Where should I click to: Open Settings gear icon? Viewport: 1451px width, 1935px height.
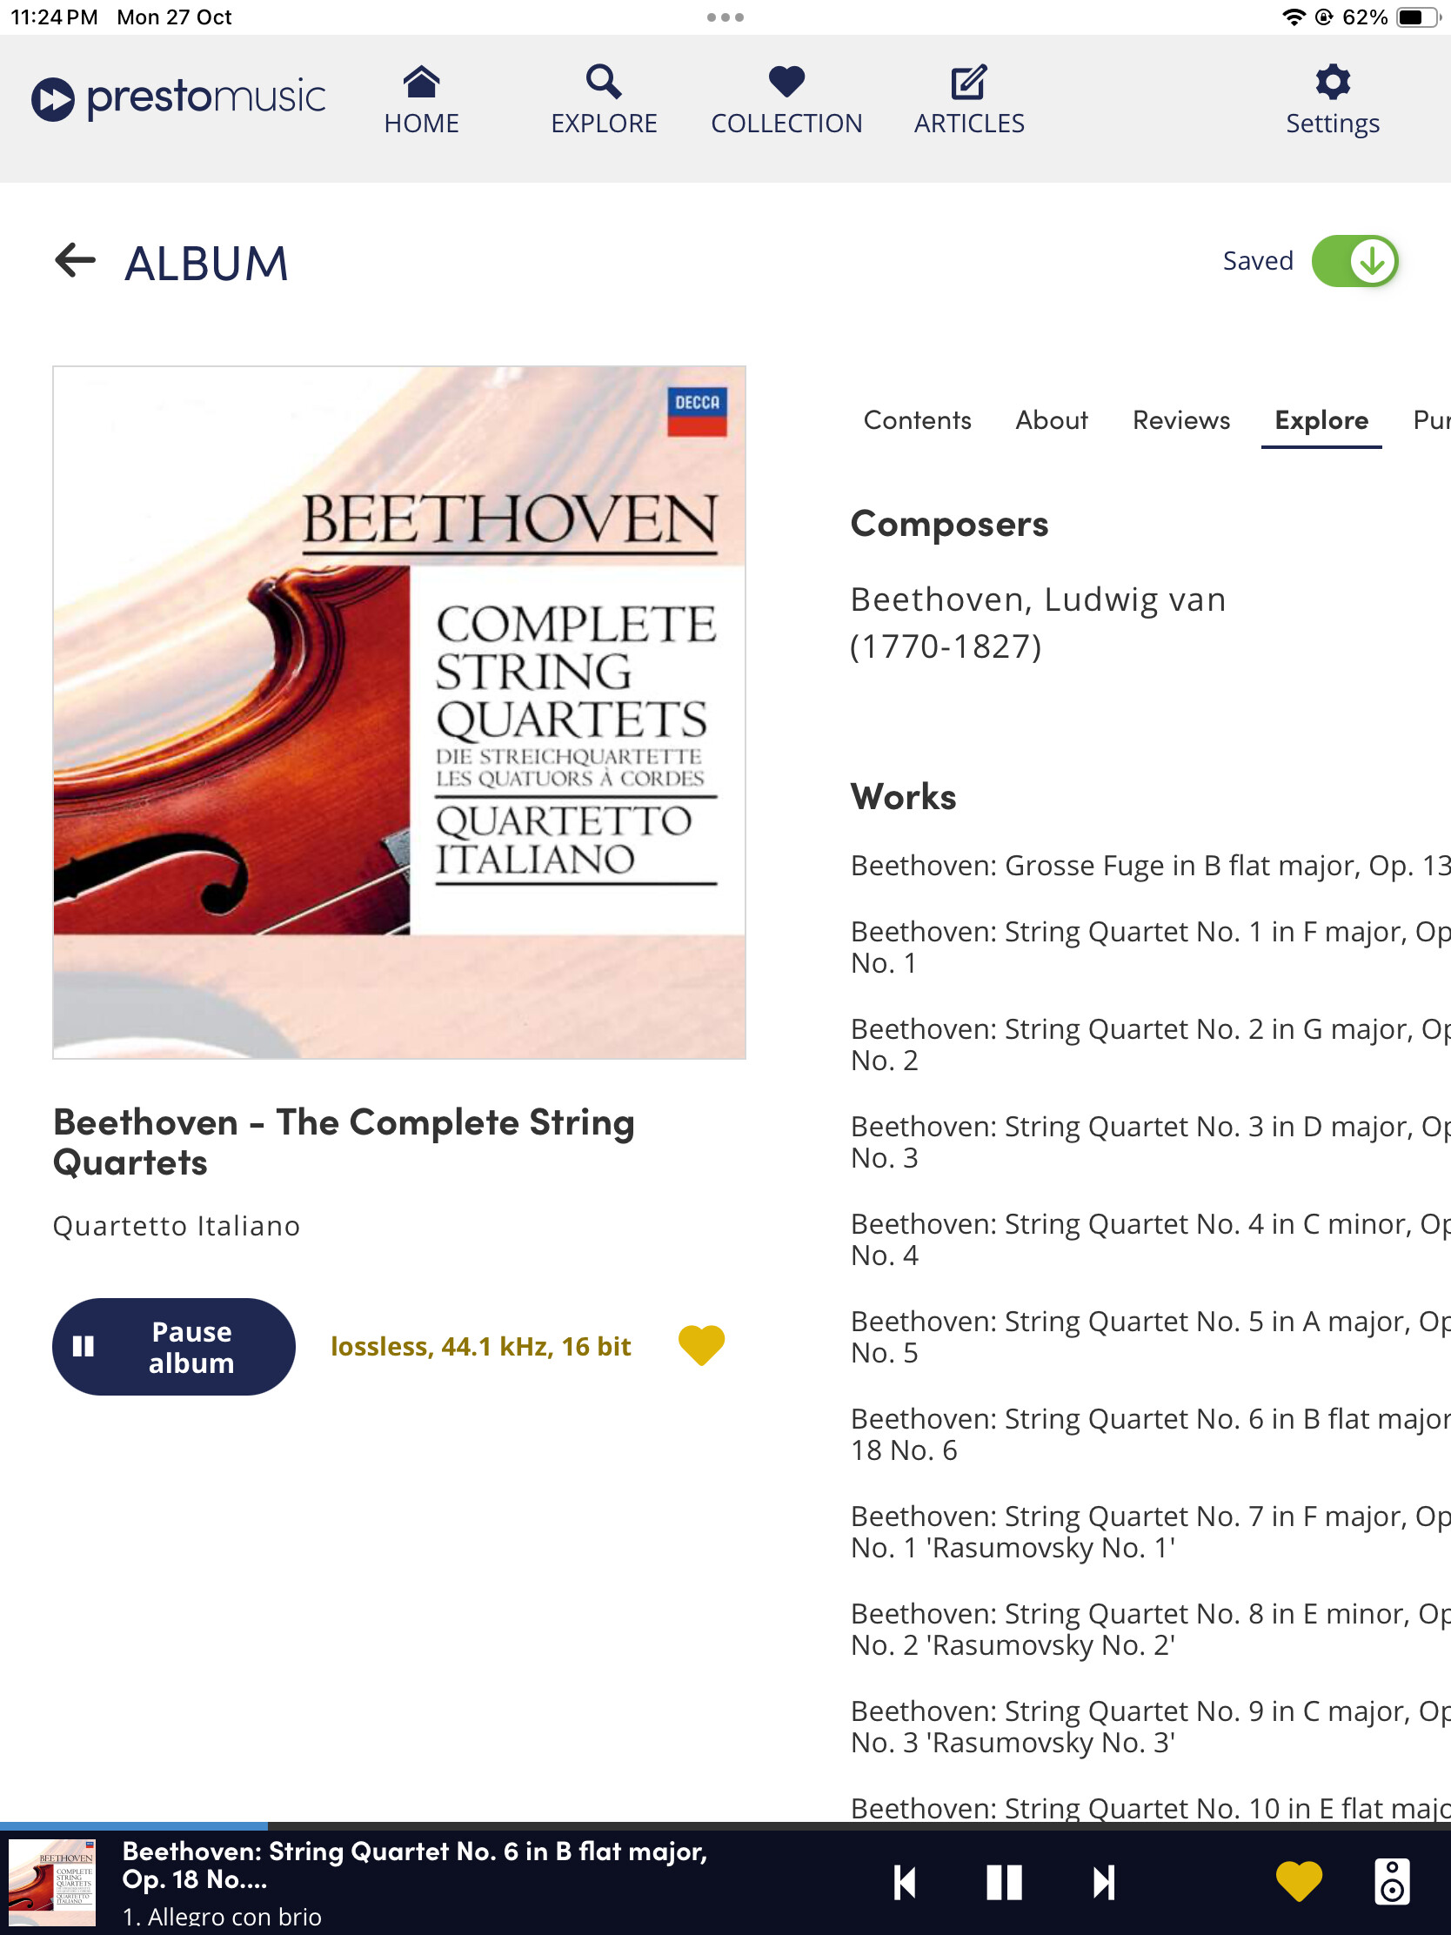coord(1331,84)
